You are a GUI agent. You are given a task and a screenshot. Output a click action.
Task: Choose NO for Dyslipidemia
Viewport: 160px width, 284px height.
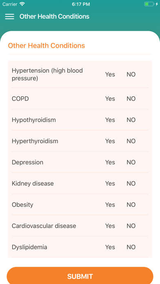(x=131, y=247)
